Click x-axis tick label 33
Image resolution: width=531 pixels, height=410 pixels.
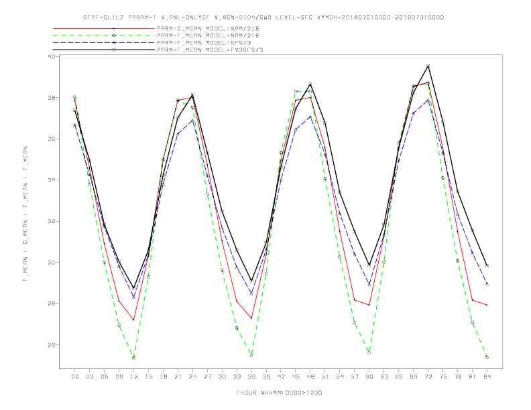coord(237,377)
